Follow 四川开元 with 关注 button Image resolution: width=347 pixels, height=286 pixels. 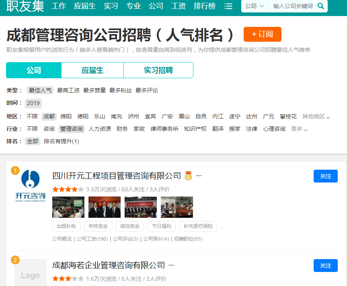[326, 176]
